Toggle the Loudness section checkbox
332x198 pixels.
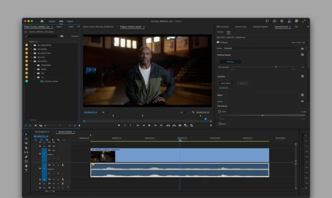pyautogui.click(x=302, y=76)
